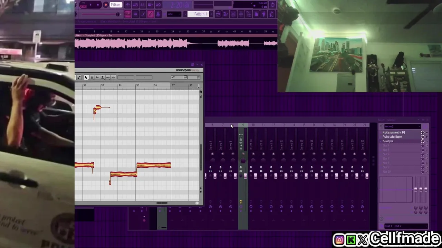Viewport: 442px width, 248px height.
Task: Open the Melodyne wrench settings icon
Action: tap(79, 77)
